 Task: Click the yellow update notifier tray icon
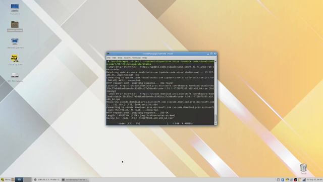(287, 180)
